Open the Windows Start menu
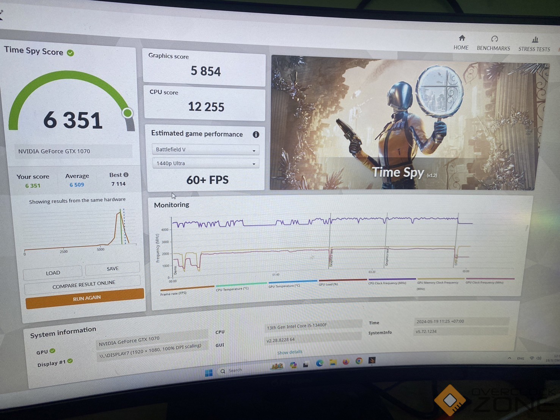The image size is (560, 420). [209, 373]
